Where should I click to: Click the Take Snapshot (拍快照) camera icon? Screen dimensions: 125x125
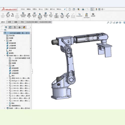coord(93,15)
